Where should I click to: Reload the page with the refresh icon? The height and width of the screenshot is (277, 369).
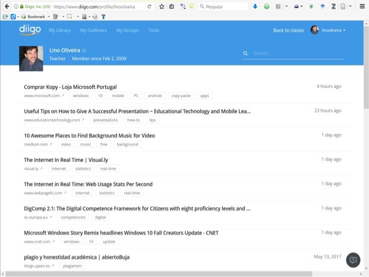point(149,6)
